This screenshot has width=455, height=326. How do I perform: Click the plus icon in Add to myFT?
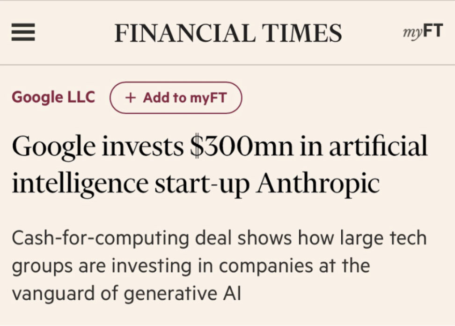(x=131, y=98)
